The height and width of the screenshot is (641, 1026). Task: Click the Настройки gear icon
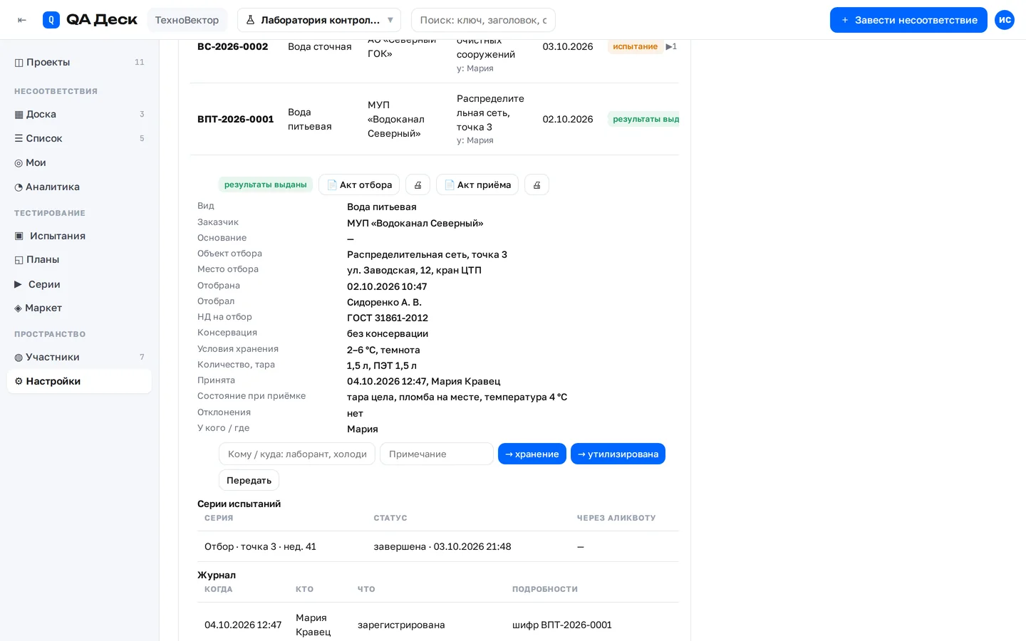pos(19,382)
